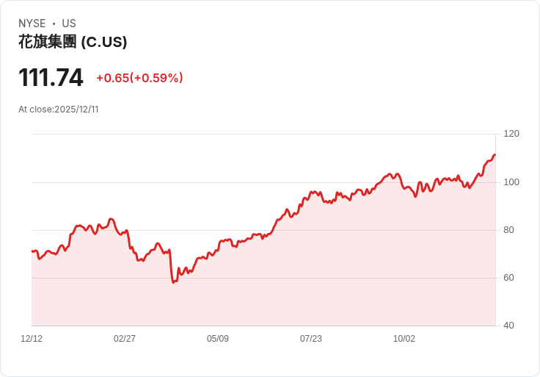This screenshot has width=540, height=377.
Task: Click the starting point of the price line
Action: (x=32, y=251)
